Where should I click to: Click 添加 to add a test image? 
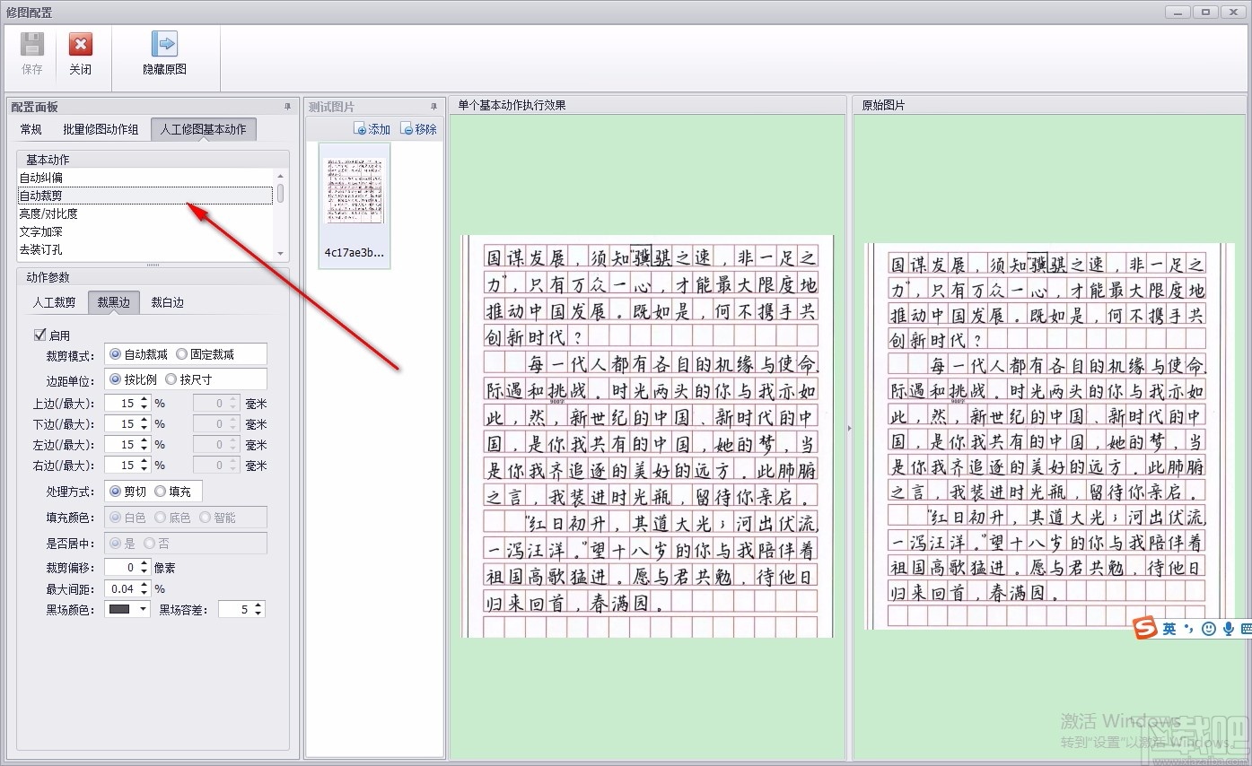click(372, 129)
